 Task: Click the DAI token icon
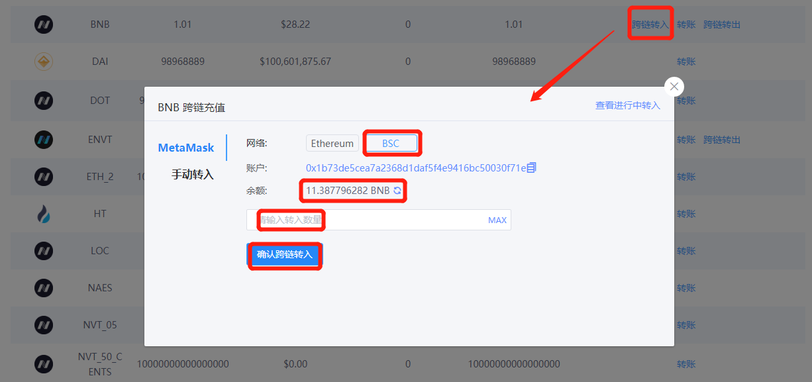click(44, 62)
